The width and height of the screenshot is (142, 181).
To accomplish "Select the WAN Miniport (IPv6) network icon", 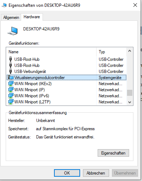I will click(11, 96).
